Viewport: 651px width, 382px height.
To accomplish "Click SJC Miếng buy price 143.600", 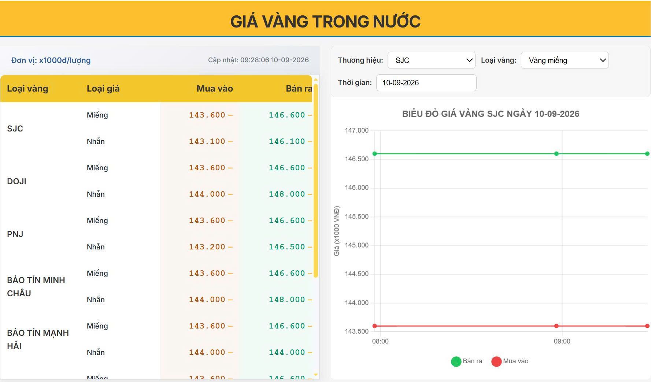I will 207,115.
